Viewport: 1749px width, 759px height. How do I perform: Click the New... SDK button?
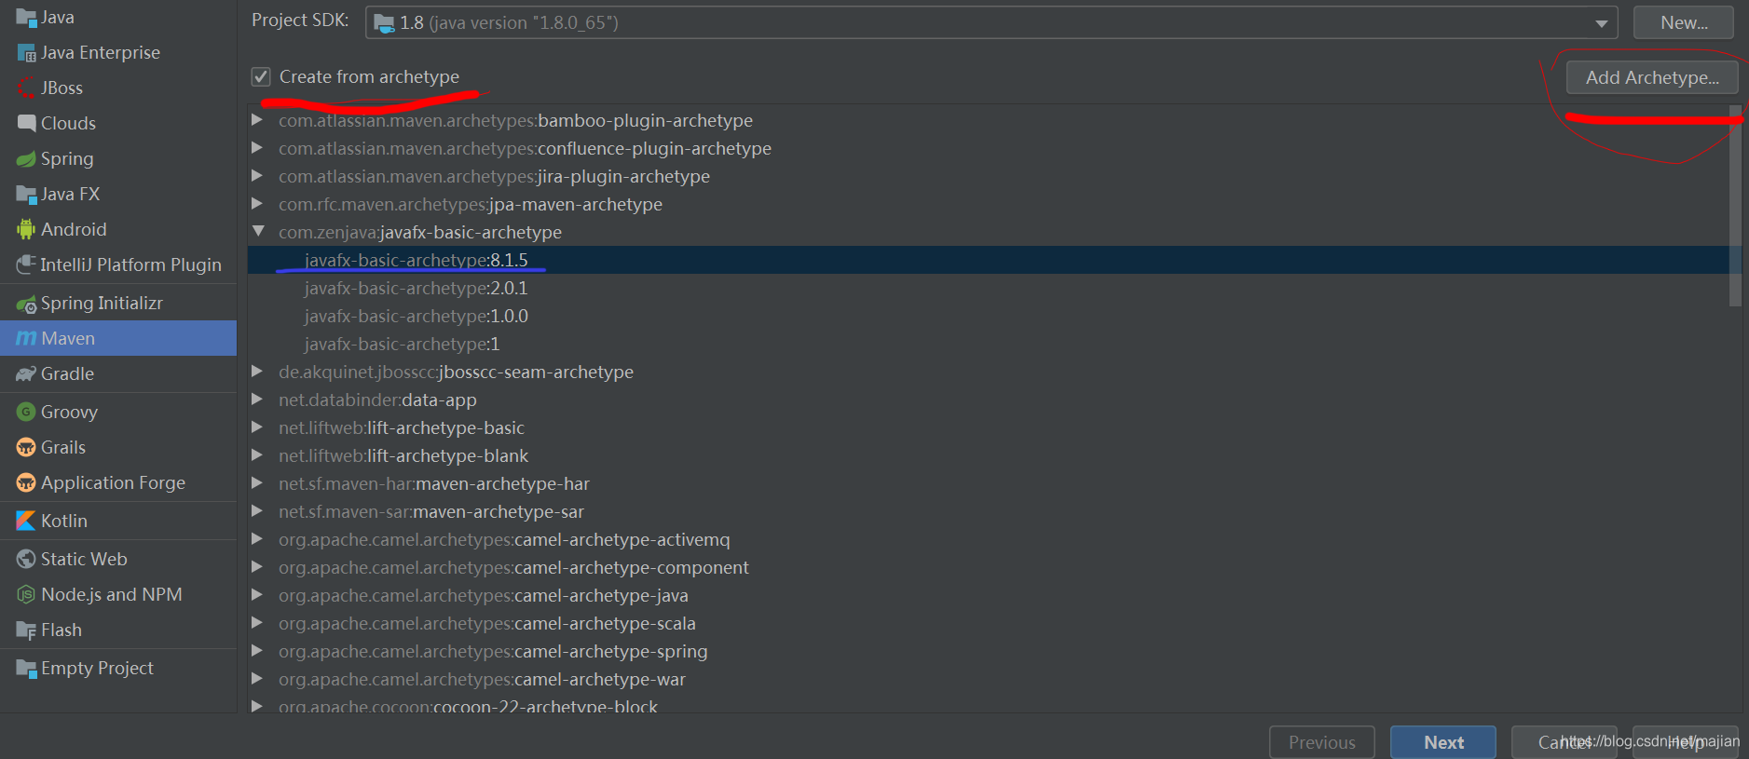pyautogui.click(x=1684, y=22)
